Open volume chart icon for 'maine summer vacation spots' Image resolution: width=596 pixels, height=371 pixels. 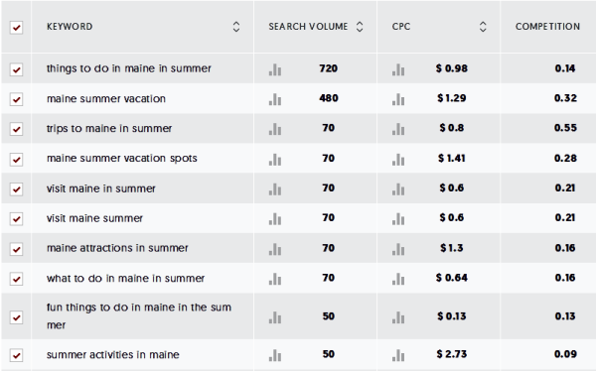[x=275, y=159]
